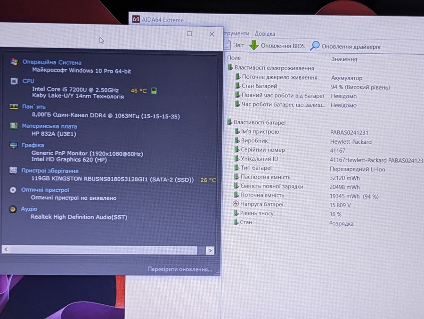424x319 pixels.
Task: Click the value 32120 mWh
Action: click(x=344, y=178)
